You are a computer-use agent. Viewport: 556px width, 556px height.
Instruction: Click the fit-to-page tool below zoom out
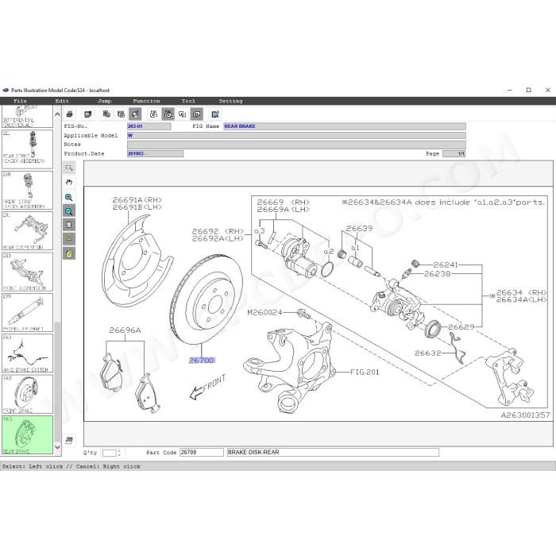[x=69, y=225]
